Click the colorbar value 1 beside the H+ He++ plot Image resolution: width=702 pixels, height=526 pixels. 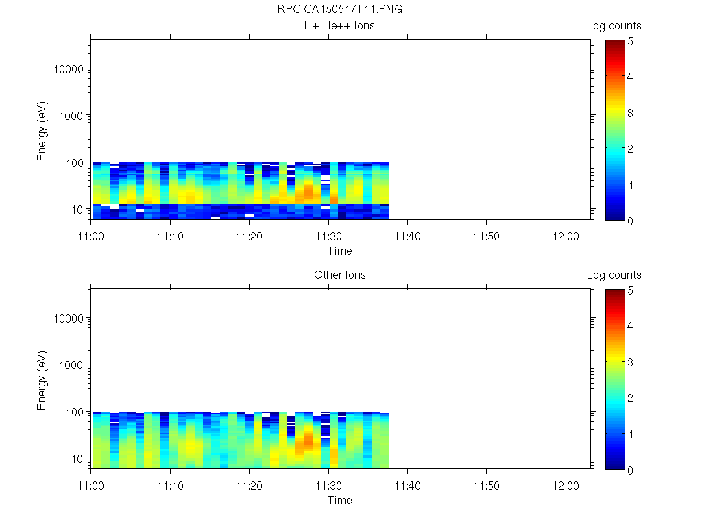click(631, 185)
